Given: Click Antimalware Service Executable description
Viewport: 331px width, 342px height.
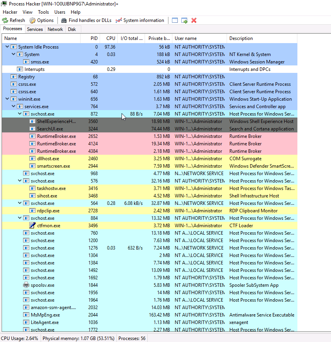Looking at the screenshot, I should pyautogui.click(x=262, y=315).
